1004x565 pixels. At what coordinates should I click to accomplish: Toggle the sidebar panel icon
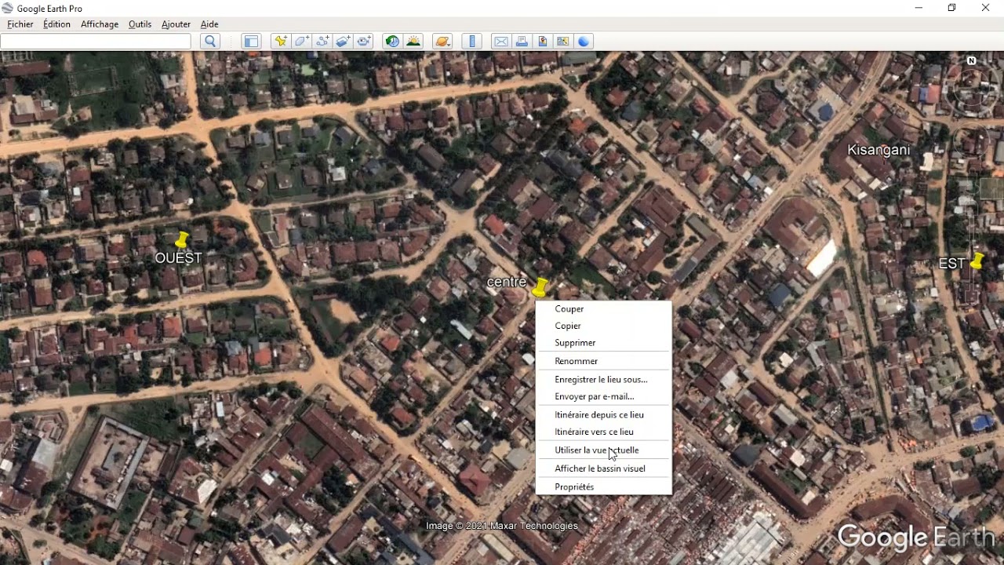coord(251,42)
